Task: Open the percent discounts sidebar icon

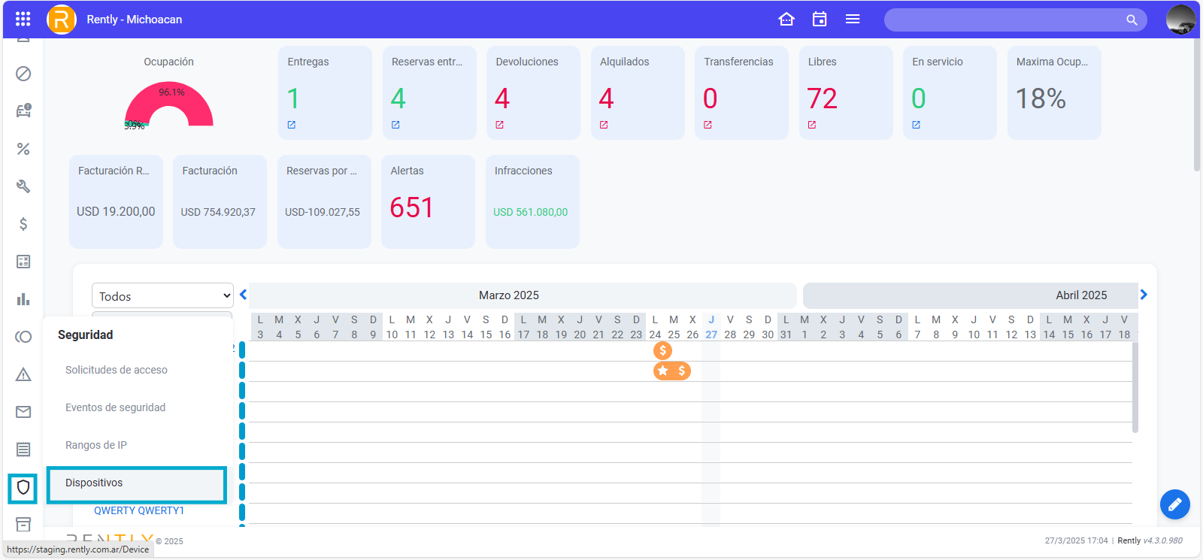Action: point(23,149)
